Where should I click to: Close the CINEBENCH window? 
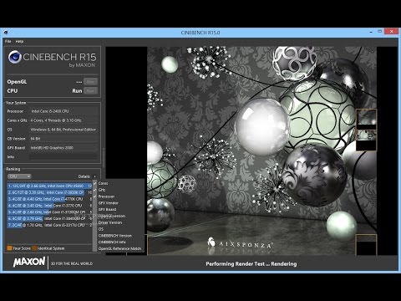[x=391, y=32]
